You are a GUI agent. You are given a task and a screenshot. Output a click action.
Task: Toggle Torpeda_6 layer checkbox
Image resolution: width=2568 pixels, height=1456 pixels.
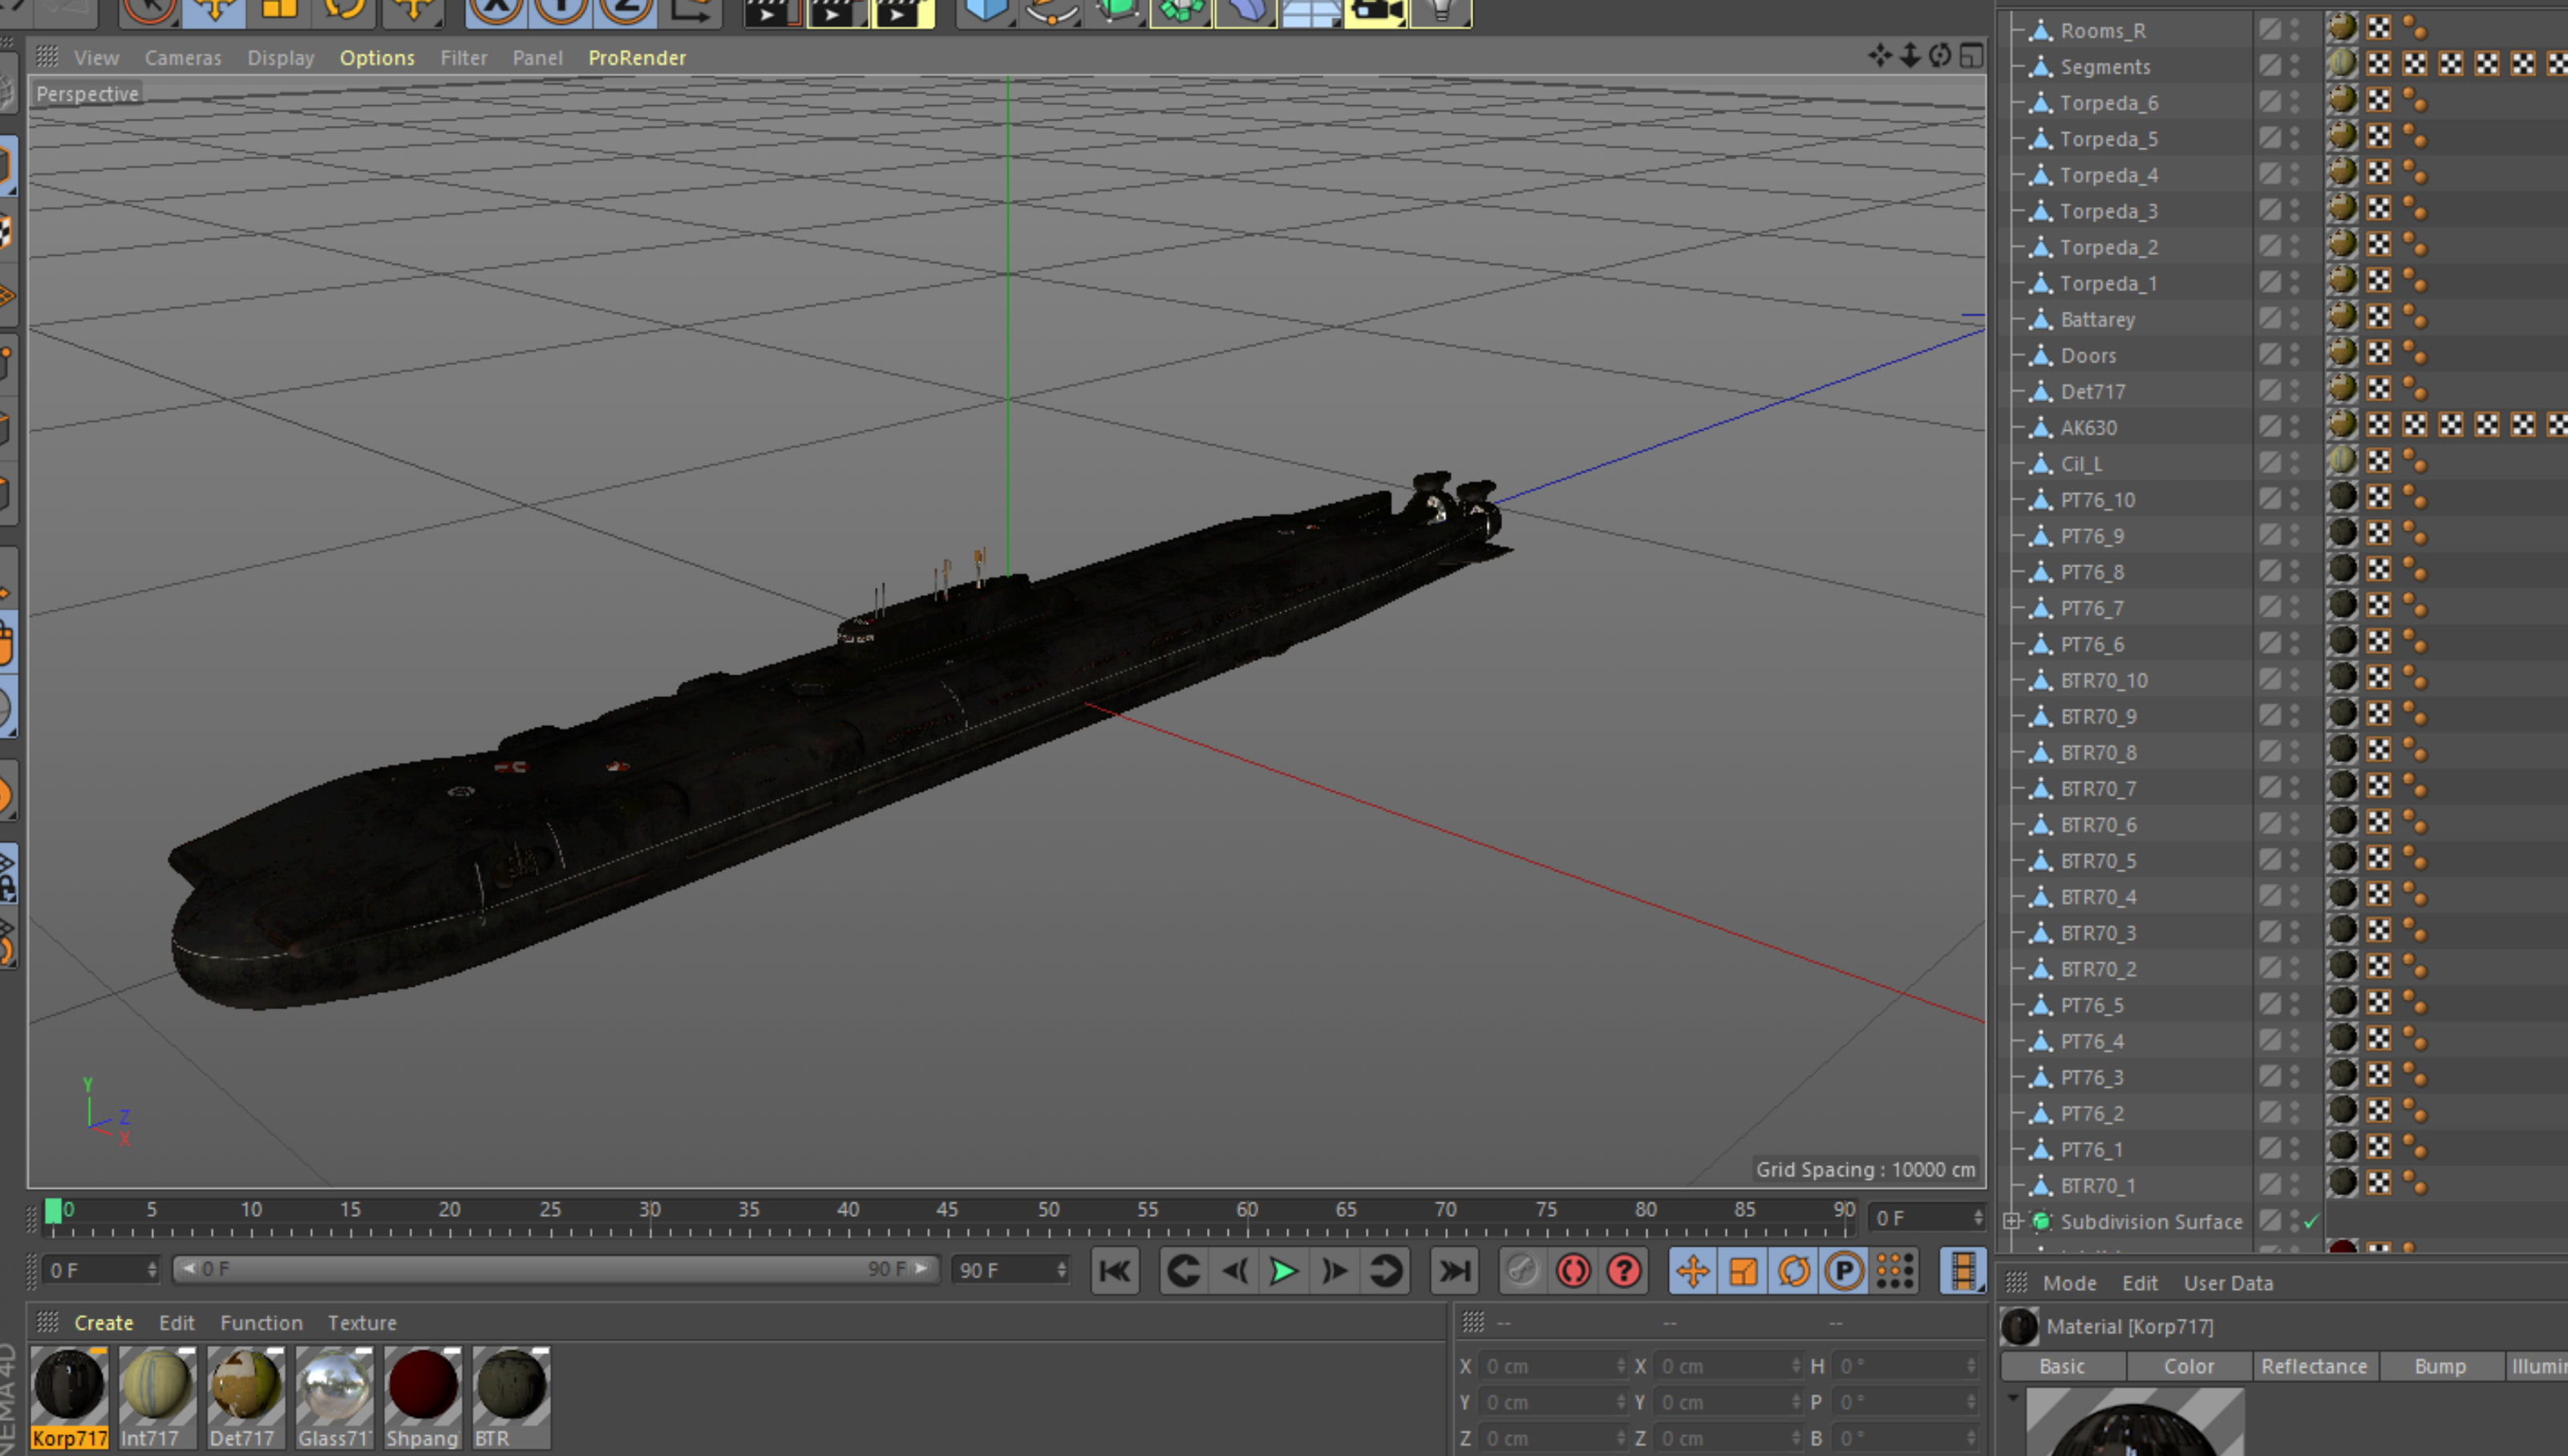tap(2270, 102)
